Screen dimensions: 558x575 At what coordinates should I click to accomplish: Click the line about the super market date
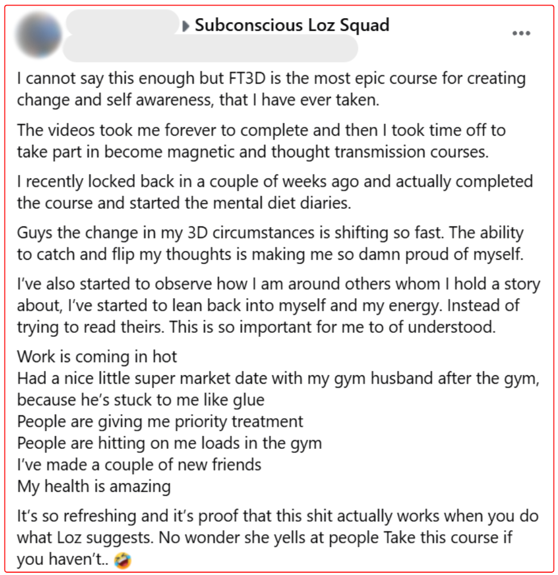click(278, 378)
